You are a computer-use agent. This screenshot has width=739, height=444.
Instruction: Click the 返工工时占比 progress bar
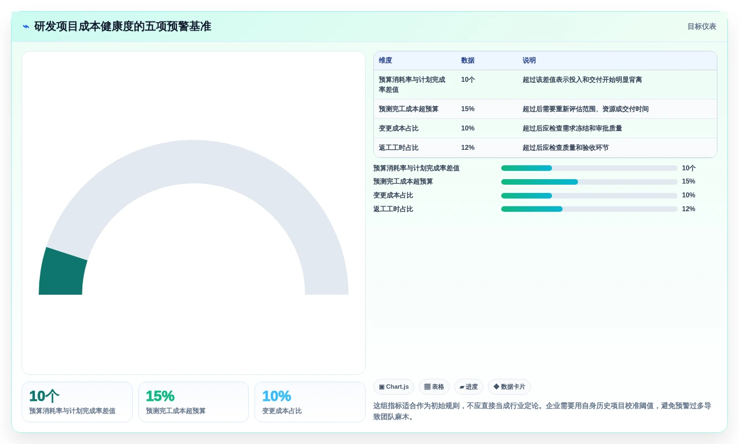(589, 209)
